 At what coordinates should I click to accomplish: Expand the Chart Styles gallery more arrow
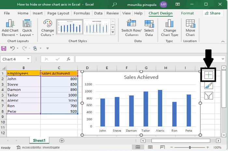pyautogui.click(x=113, y=32)
